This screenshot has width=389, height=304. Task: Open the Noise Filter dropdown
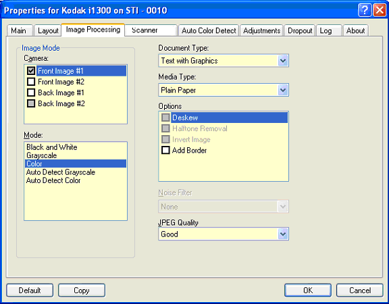pyautogui.click(x=283, y=207)
